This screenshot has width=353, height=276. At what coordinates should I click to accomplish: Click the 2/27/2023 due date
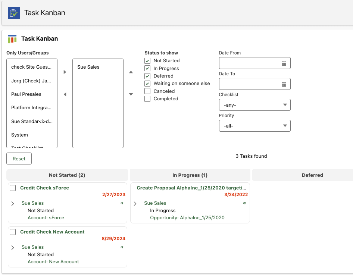114,195
